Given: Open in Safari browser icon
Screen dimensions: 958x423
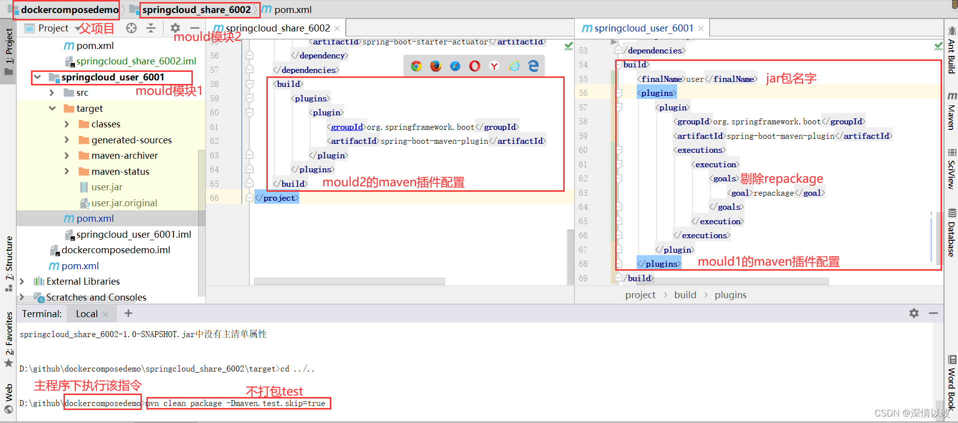Looking at the screenshot, I should [x=455, y=66].
